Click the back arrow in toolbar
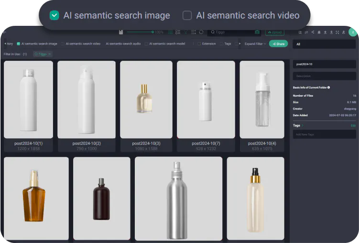The height and width of the screenshot is (243, 359). click(x=5, y=33)
